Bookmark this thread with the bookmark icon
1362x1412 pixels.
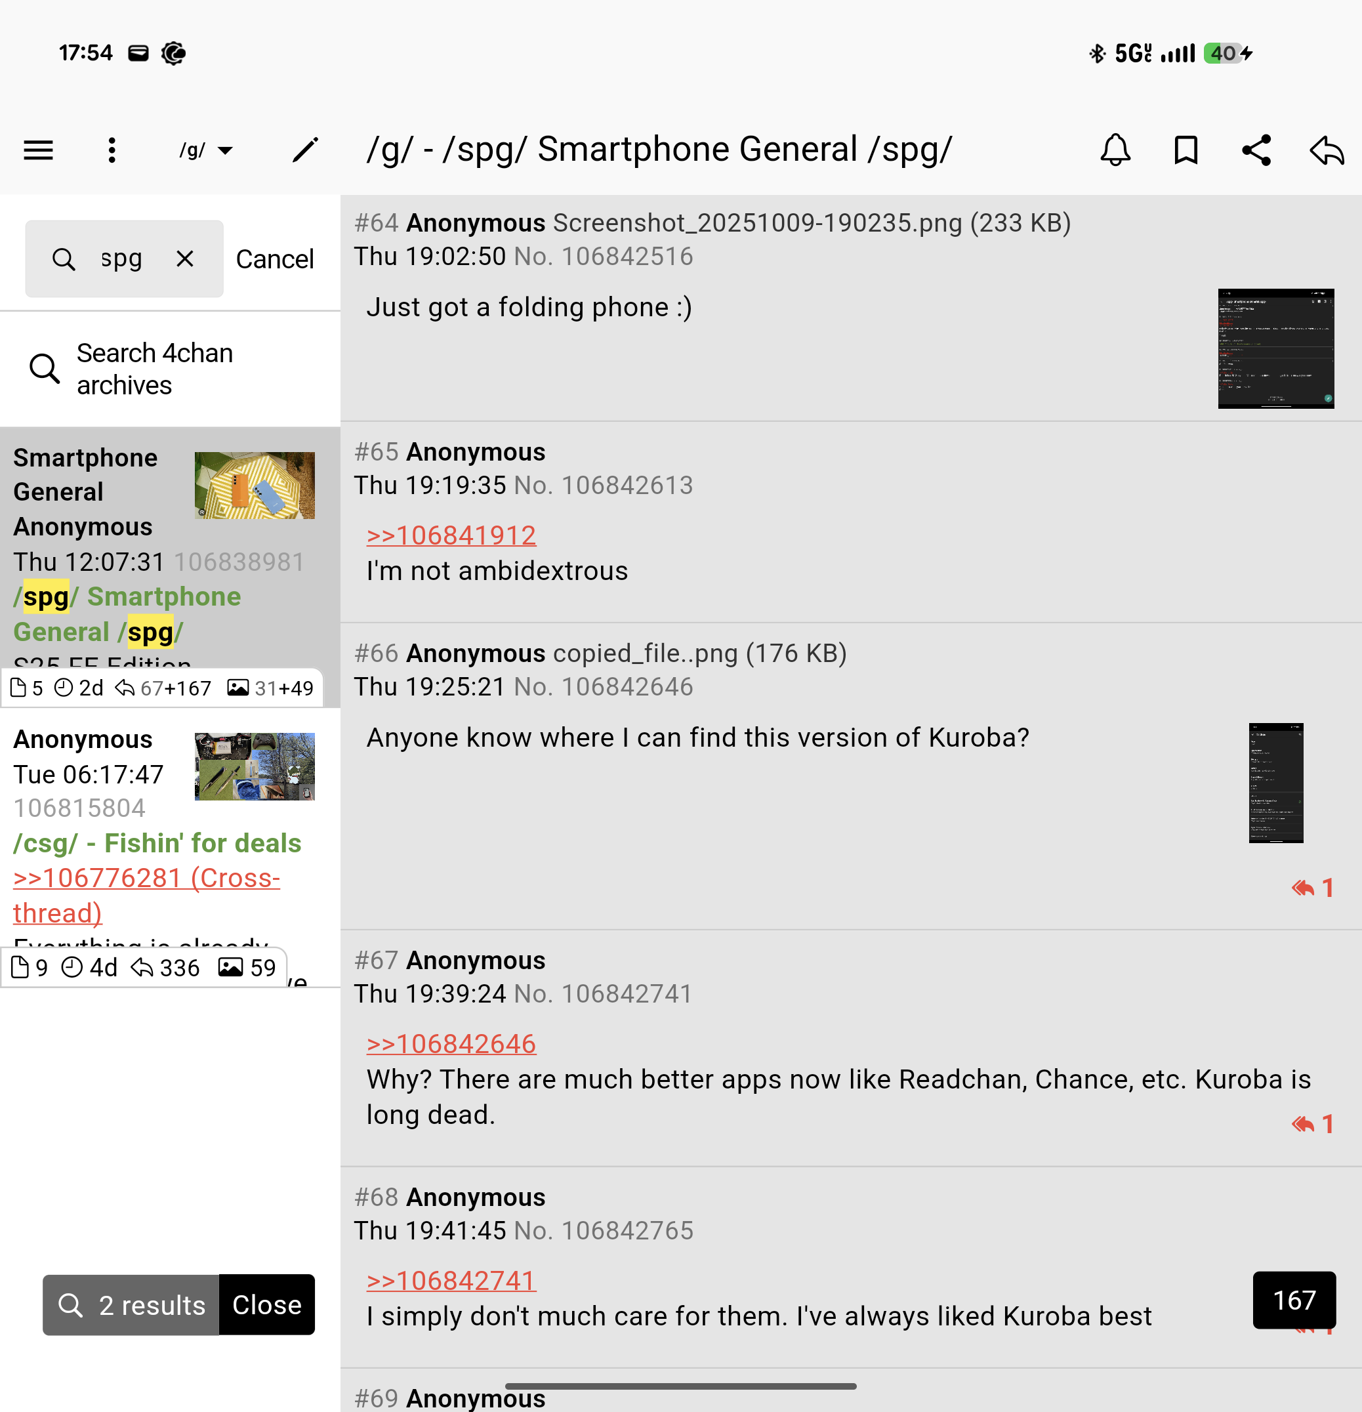point(1186,150)
